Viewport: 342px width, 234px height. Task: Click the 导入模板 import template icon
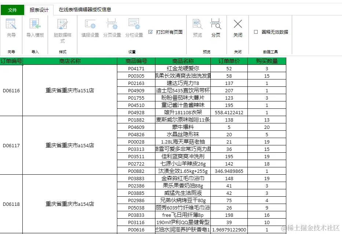click(35, 24)
